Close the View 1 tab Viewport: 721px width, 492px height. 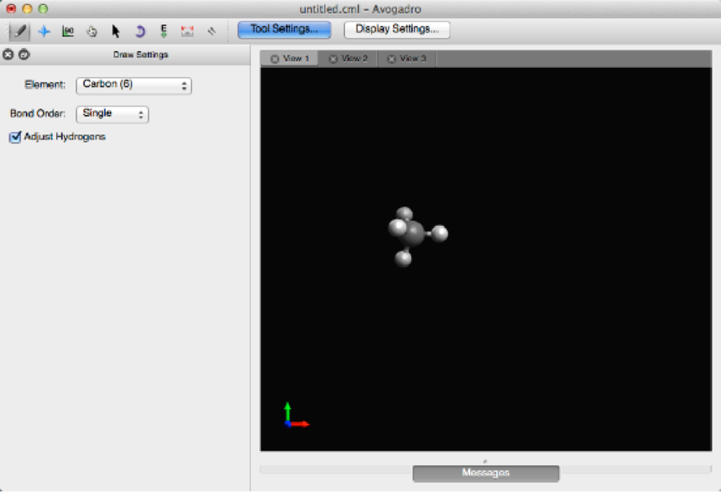coord(274,59)
